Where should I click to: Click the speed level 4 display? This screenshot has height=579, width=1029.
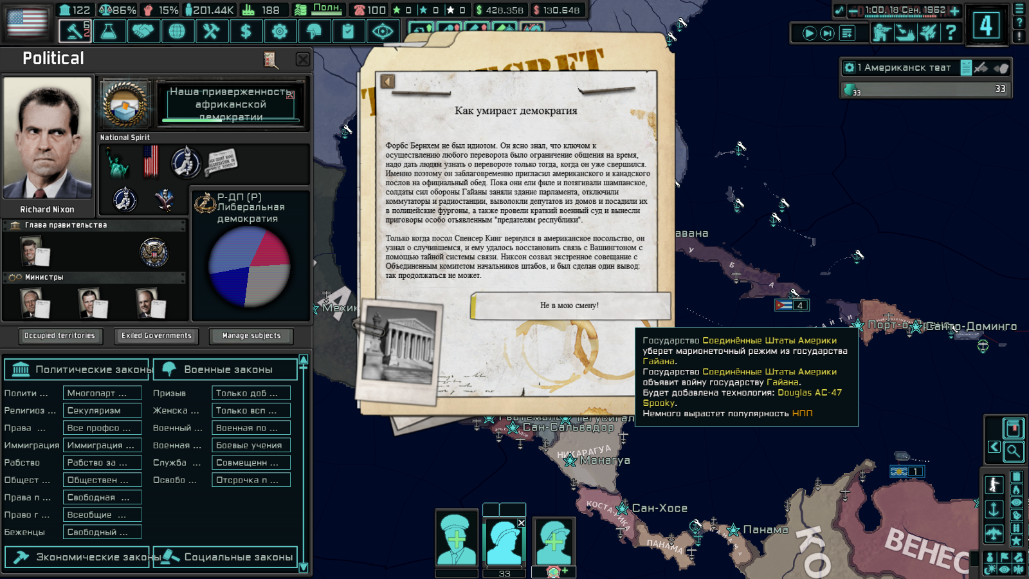986,26
